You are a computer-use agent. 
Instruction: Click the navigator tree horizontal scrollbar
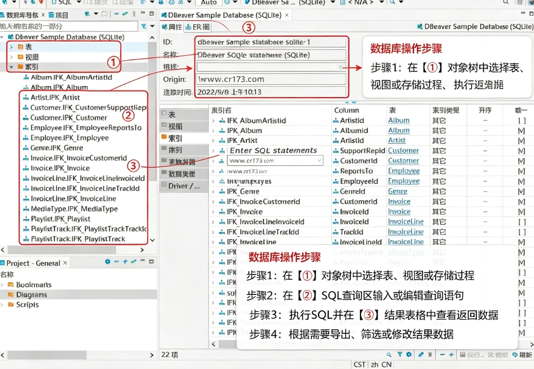point(61,250)
